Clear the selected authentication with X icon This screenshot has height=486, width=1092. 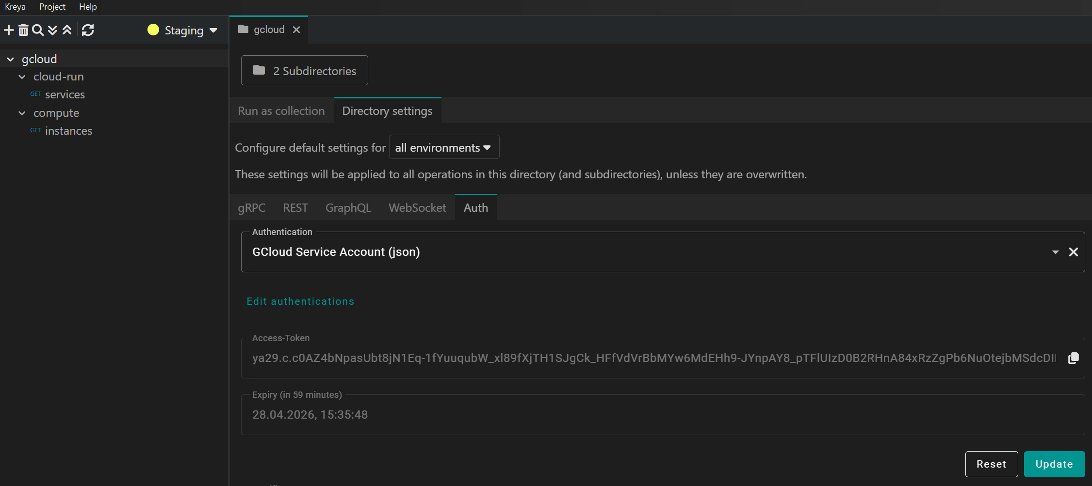click(1073, 252)
